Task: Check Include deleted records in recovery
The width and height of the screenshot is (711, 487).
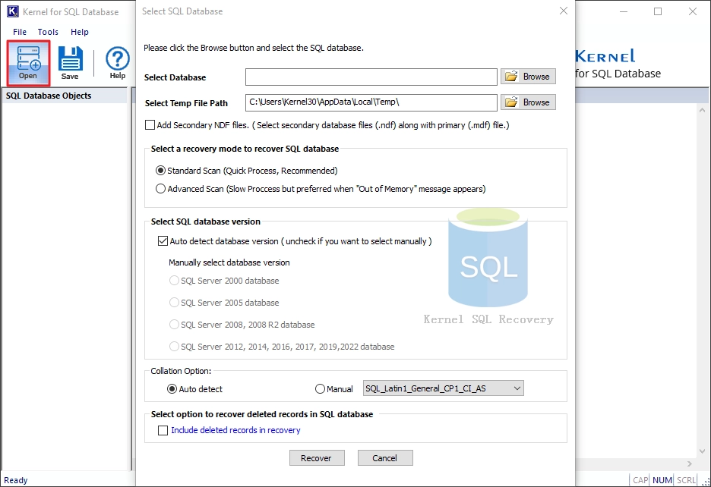Action: tap(163, 430)
